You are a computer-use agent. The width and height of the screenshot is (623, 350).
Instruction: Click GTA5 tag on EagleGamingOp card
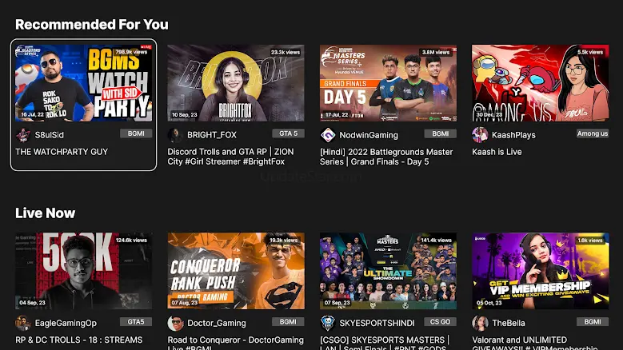click(x=136, y=322)
